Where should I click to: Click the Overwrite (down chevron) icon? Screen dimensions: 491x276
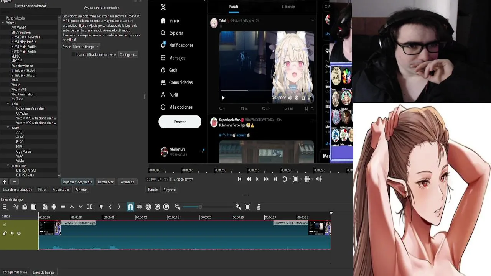click(x=81, y=207)
